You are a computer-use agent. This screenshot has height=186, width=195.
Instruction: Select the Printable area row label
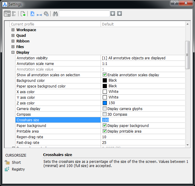(x=28, y=131)
